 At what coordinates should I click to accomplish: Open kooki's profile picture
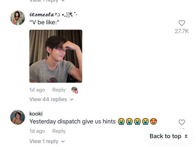[17, 117]
